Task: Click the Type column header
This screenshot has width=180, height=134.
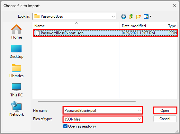Action: tap(172, 26)
